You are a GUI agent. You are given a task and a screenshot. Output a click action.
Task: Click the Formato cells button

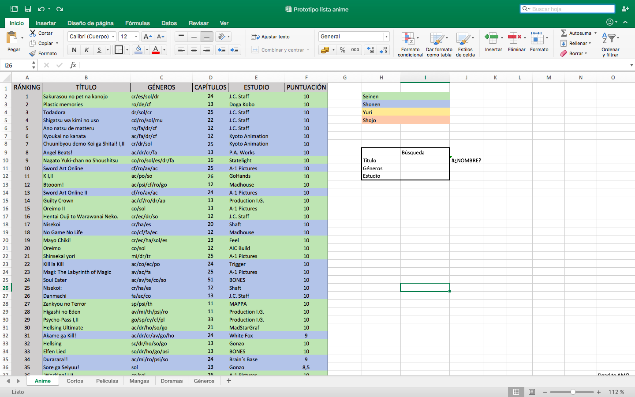[x=539, y=42]
